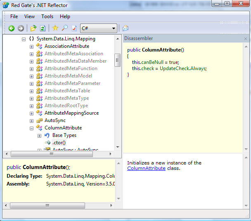This screenshot has height=221, width=251.
Task: Click the AttributedRootType class icon
Action: (x=39, y=106)
